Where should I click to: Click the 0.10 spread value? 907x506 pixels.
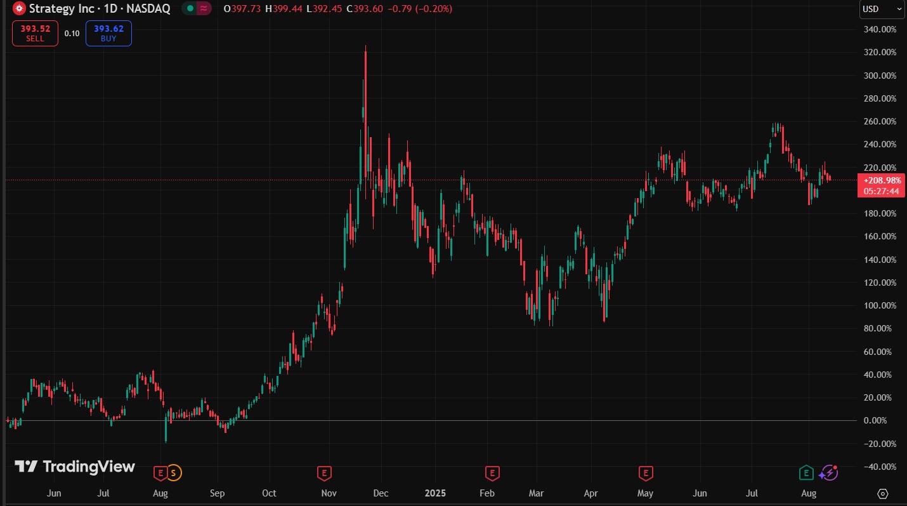point(72,34)
